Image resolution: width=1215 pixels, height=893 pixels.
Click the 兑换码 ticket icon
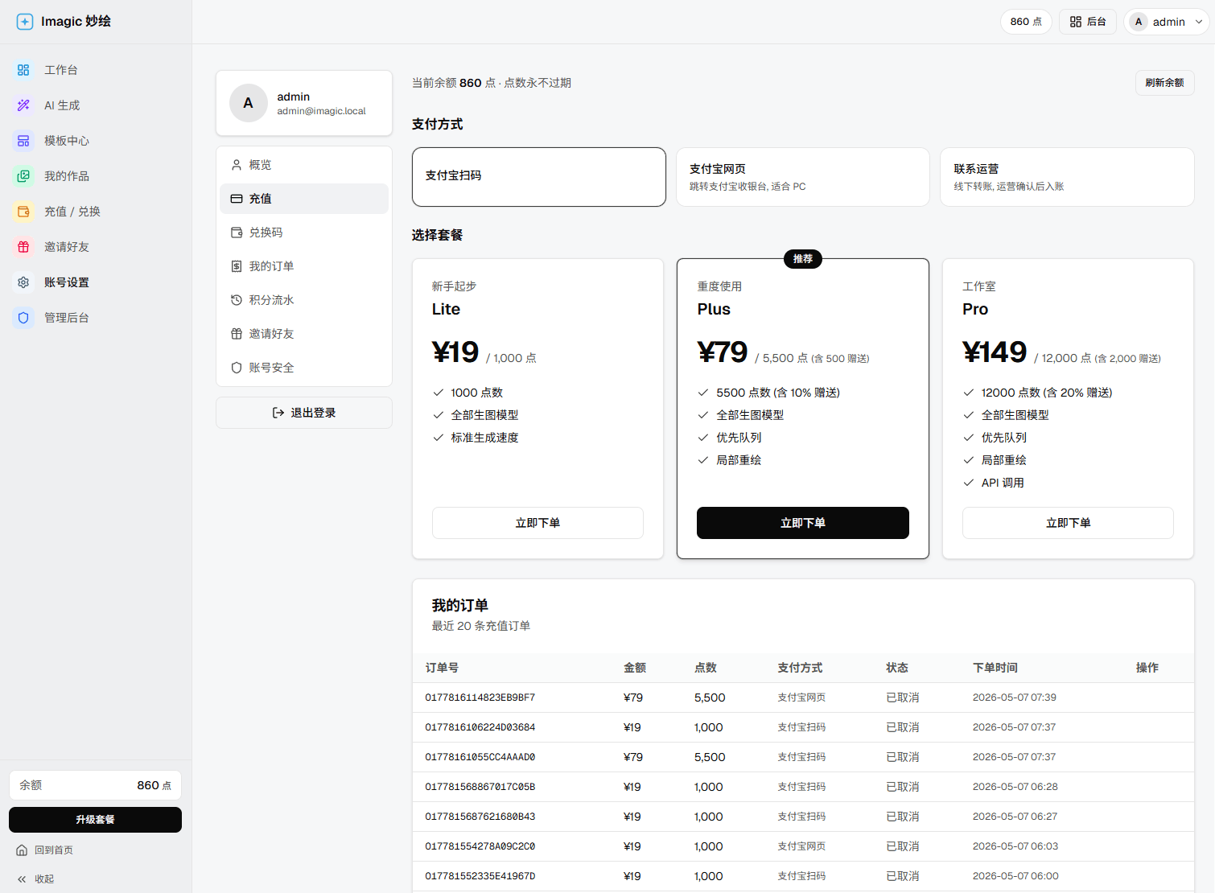237,233
